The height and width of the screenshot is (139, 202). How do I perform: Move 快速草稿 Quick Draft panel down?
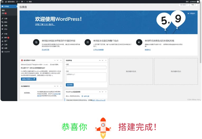[103, 60]
